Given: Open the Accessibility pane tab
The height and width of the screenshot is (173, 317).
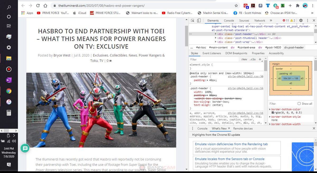Looking at the screenshot, I should point(276,53).
